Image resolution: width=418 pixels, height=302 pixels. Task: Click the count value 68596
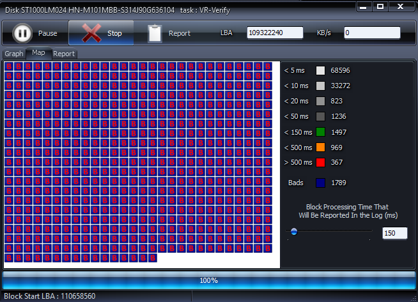(340, 71)
